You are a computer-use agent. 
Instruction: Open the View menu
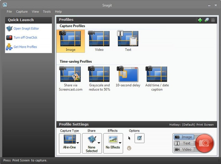[35, 12]
